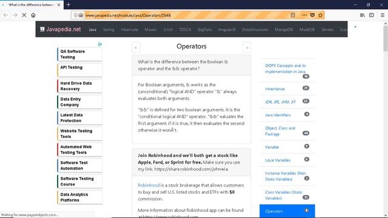Open the Library icon
This screenshot has height=218, width=388.
(363, 15)
